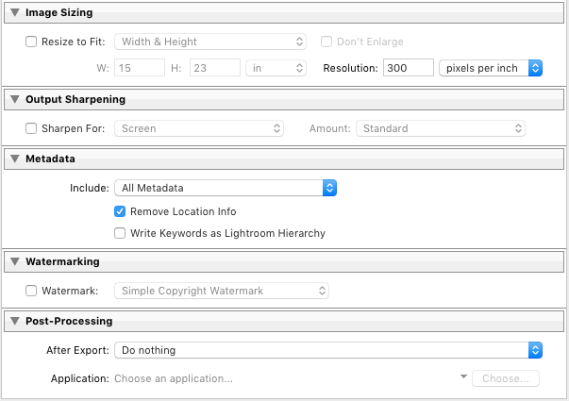Open the Width & Height dropdown

coord(210,42)
